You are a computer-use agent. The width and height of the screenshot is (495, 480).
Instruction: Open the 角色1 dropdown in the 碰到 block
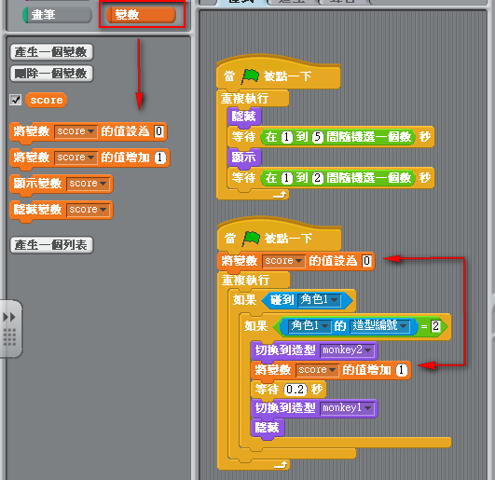coord(319,299)
